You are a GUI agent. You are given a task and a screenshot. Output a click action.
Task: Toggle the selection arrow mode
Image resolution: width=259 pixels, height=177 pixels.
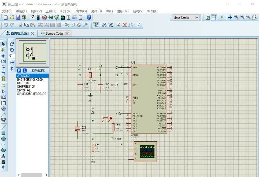click(3, 44)
